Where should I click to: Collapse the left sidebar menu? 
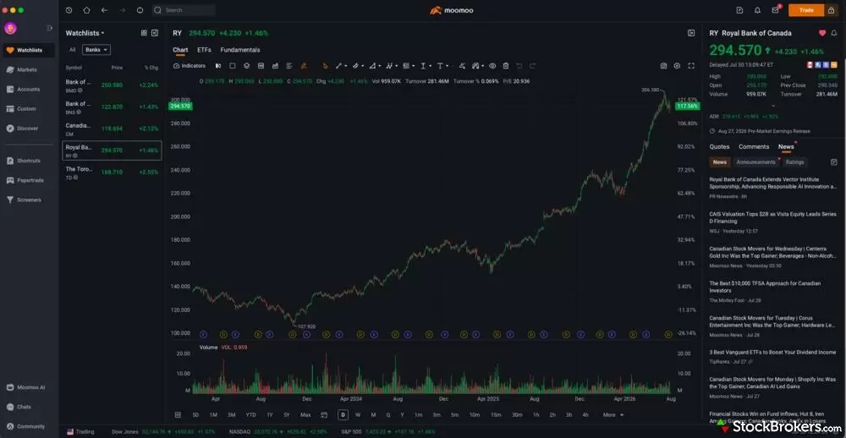(50, 28)
